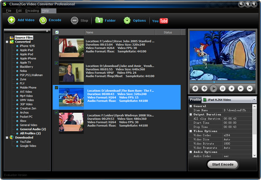Click the Name column header
This screenshot has height=180, width=261.
point(120,32)
